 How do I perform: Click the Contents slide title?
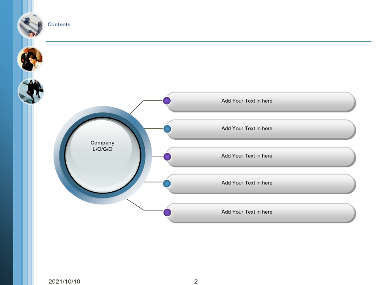(59, 24)
